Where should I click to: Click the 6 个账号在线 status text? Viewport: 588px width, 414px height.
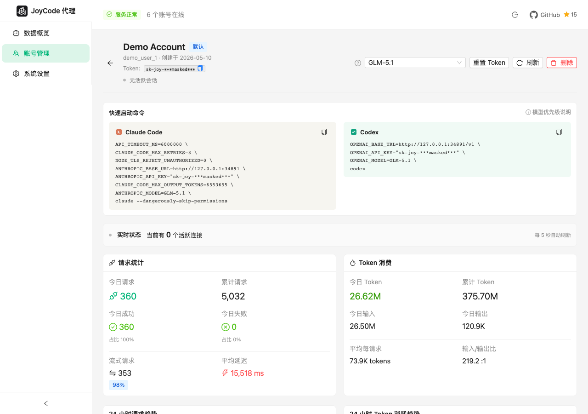pyautogui.click(x=165, y=15)
